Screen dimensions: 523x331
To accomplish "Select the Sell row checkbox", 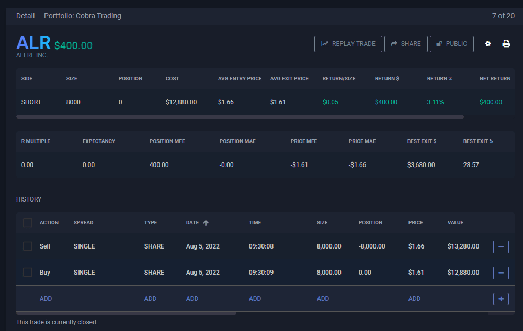I will click(28, 246).
